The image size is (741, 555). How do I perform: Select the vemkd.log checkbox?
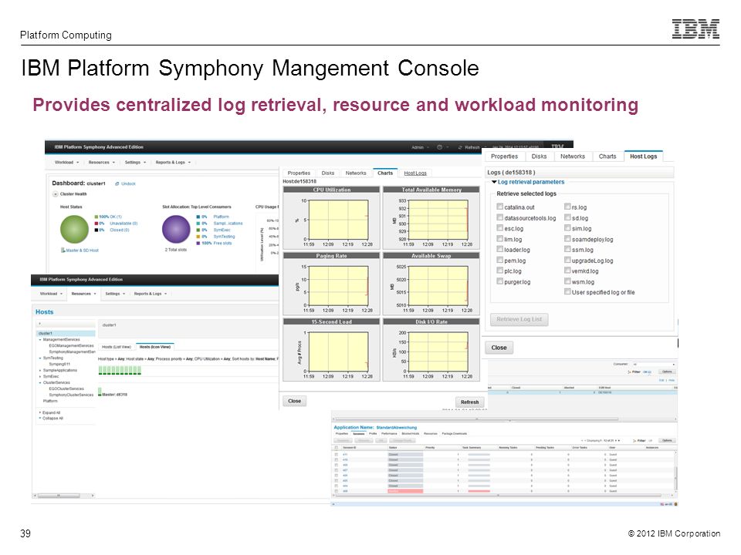point(567,270)
